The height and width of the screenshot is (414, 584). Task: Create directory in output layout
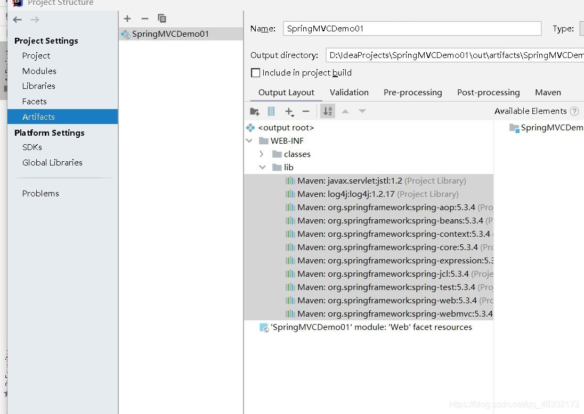click(x=255, y=111)
